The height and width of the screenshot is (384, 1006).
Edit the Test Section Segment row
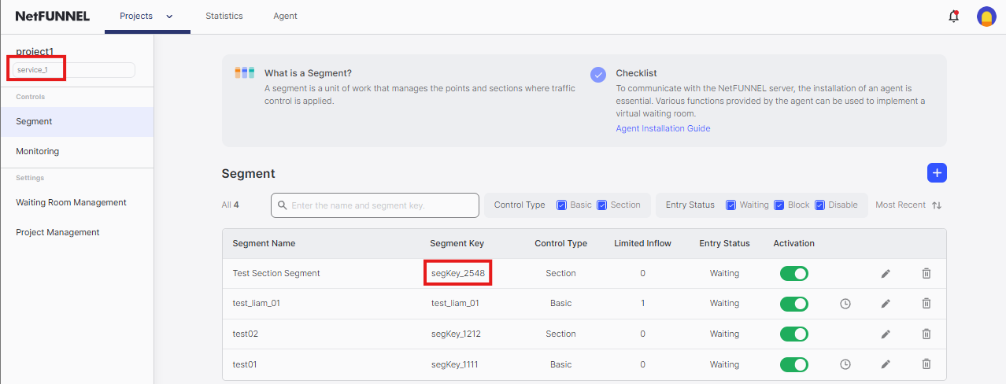[886, 273]
